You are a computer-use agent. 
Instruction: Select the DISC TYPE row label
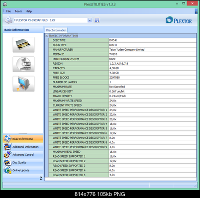coord(59,40)
